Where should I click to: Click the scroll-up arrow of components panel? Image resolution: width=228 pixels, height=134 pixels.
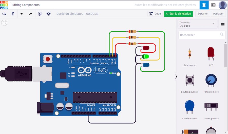tap(226, 43)
